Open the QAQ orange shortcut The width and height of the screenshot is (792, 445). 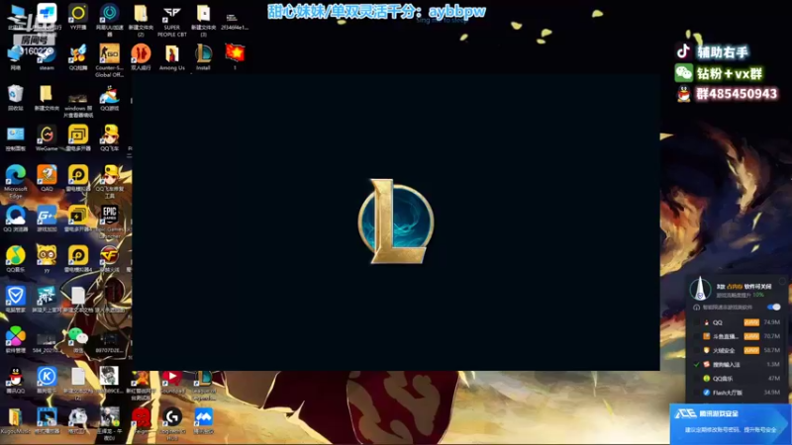click(x=47, y=178)
